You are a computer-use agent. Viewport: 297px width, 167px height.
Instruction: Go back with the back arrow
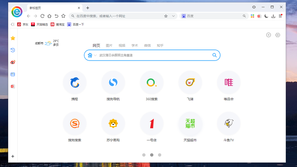point(28,16)
